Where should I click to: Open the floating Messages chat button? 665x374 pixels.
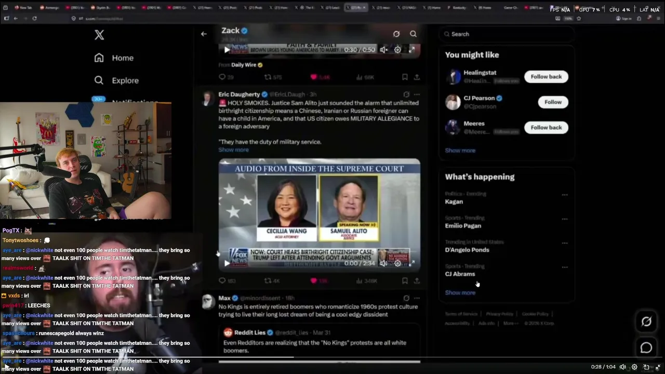point(646,348)
